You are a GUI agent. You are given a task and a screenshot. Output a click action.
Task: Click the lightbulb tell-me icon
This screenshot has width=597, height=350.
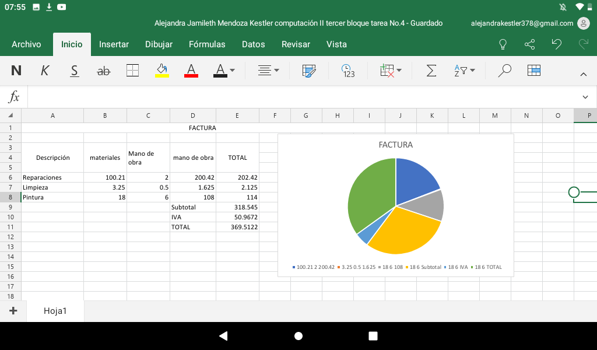[503, 44]
